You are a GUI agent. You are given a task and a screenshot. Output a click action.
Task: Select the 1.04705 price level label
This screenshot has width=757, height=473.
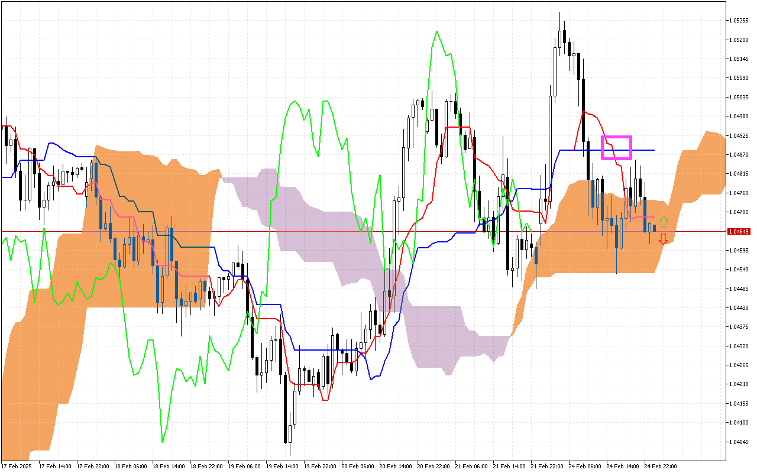tap(739, 212)
